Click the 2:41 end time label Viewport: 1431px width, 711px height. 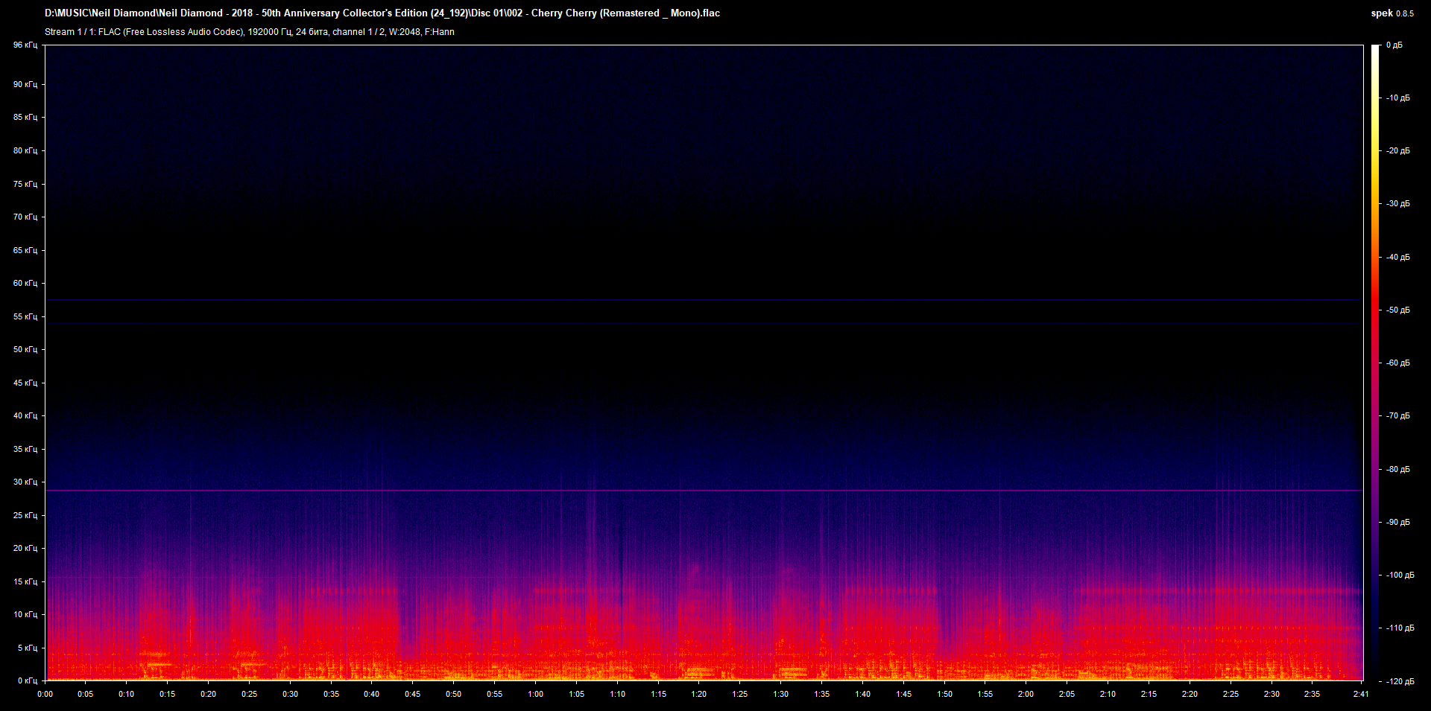[1362, 694]
